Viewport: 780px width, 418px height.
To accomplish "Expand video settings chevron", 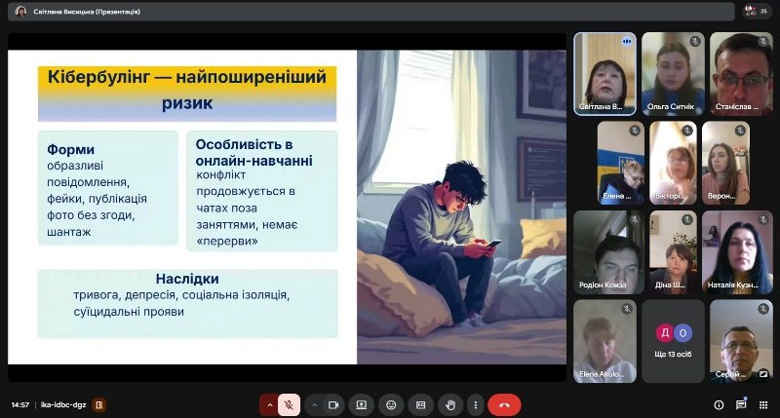I will [314, 404].
